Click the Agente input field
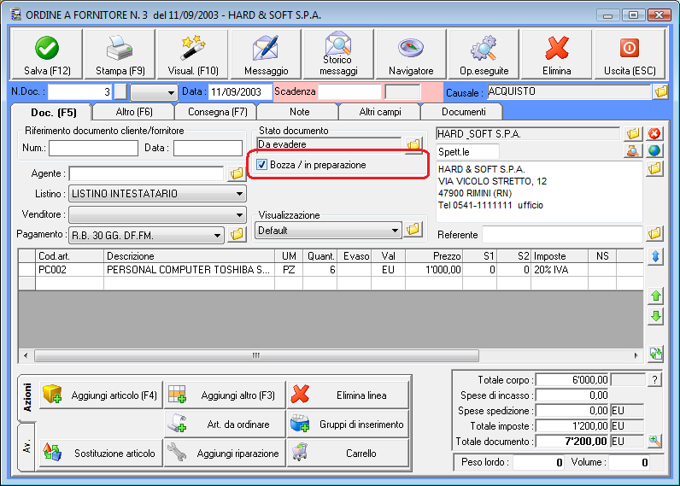The image size is (680, 486). click(x=147, y=173)
